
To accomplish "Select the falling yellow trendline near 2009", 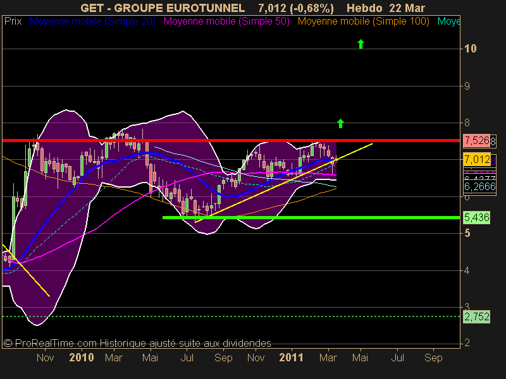I will coord(26,271).
